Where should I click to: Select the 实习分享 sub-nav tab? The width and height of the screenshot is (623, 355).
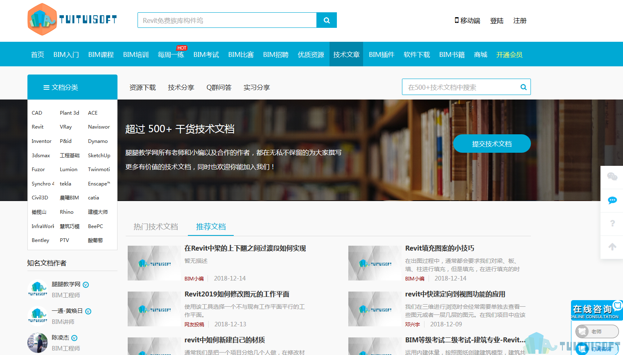(x=257, y=87)
